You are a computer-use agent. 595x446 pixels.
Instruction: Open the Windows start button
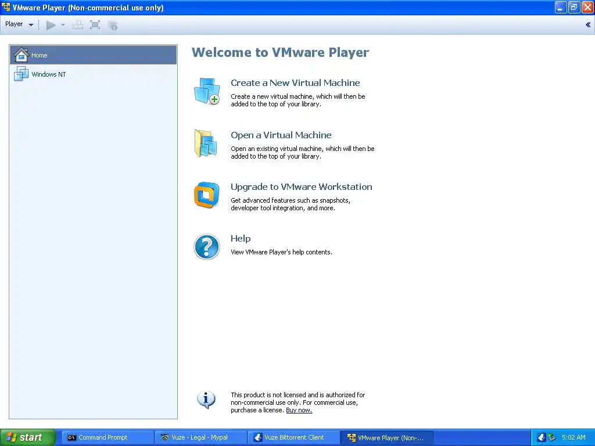[28, 437]
